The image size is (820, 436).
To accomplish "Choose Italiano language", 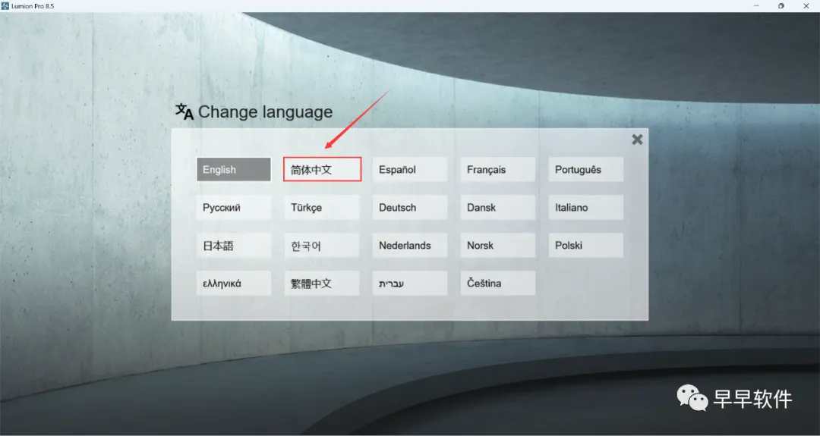I will coord(585,207).
